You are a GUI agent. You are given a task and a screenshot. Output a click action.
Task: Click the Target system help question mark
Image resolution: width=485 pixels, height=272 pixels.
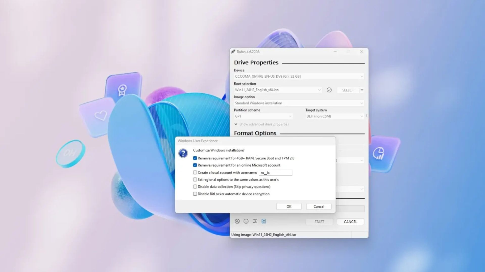pos(366,116)
